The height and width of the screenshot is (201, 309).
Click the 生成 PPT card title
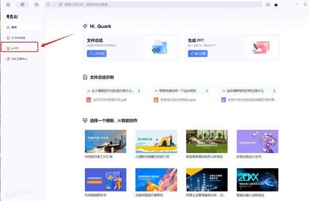click(x=196, y=40)
